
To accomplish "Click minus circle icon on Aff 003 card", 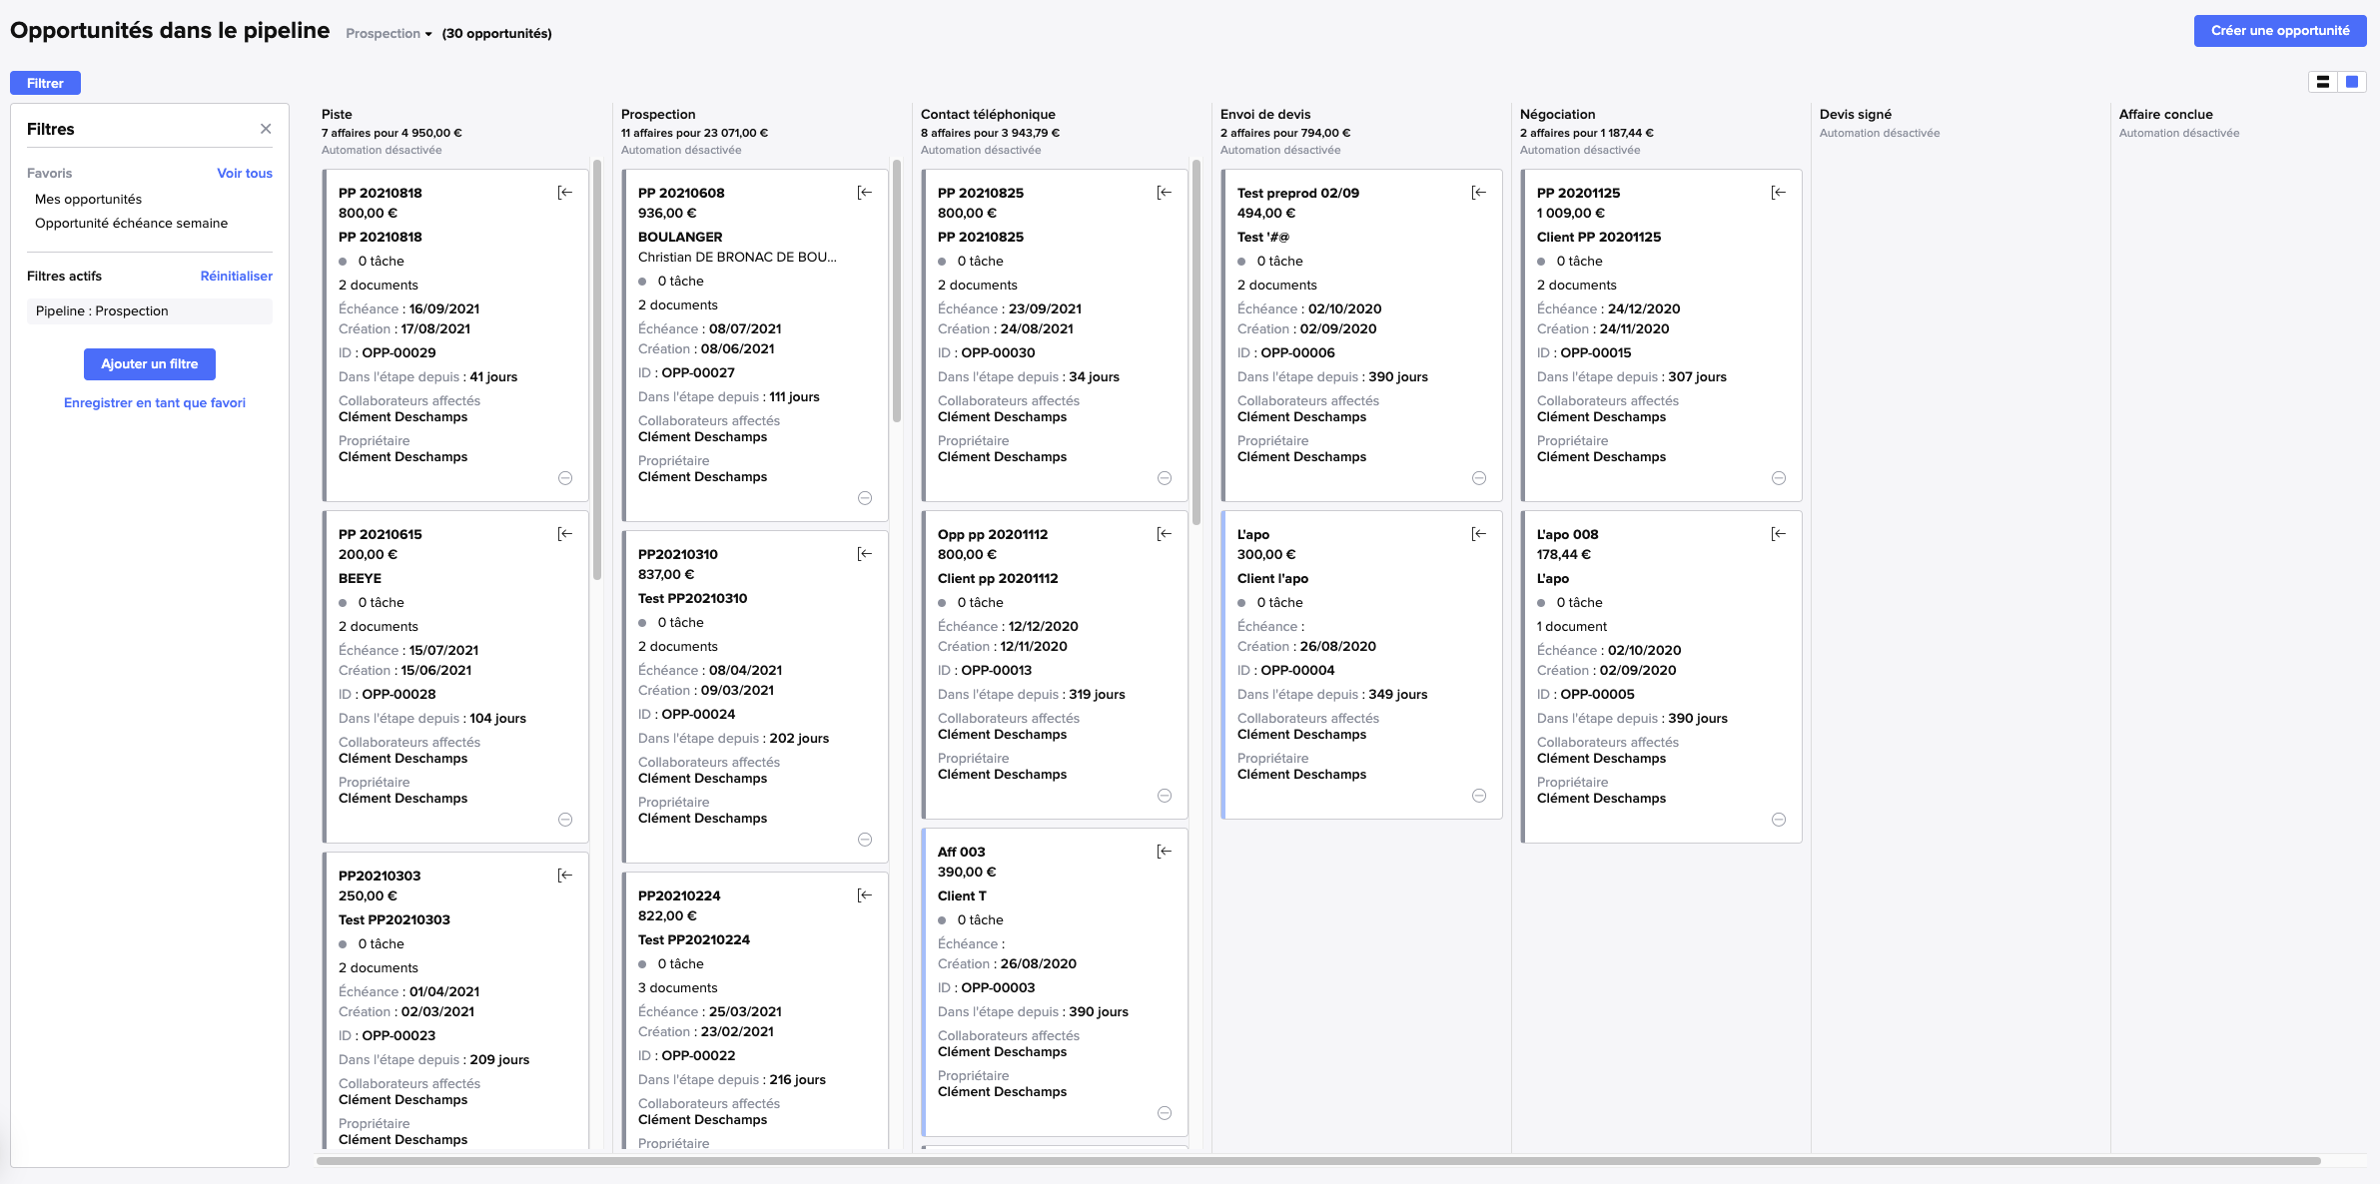I will (x=1165, y=1113).
